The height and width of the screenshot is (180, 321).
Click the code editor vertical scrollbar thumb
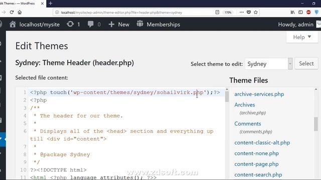tap(227, 96)
